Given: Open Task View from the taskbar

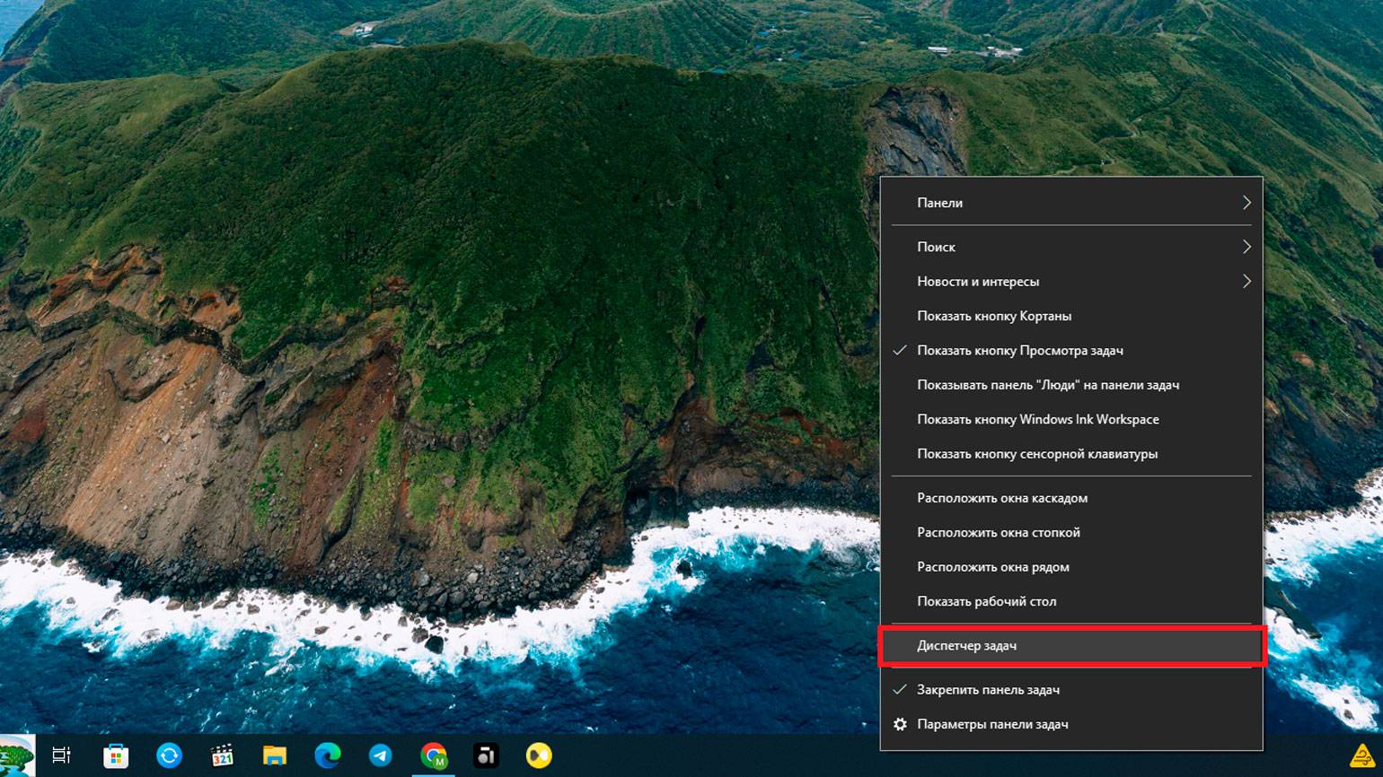Looking at the screenshot, I should pos(61,755).
